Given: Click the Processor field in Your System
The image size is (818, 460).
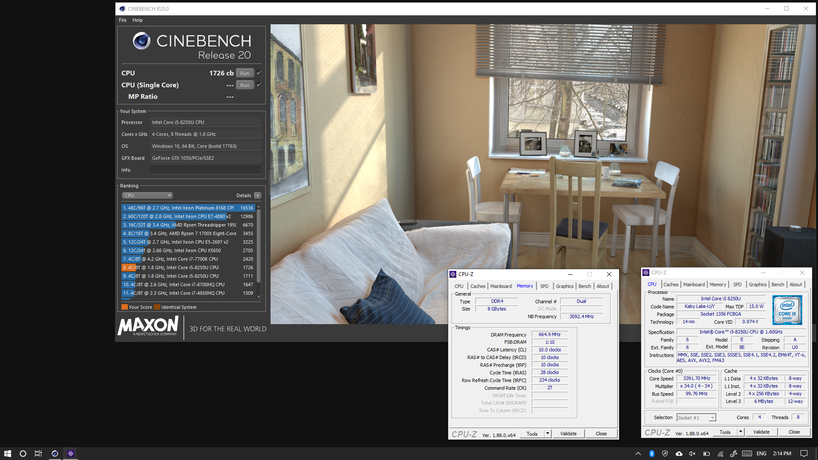Looking at the screenshot, I should pyautogui.click(x=205, y=122).
